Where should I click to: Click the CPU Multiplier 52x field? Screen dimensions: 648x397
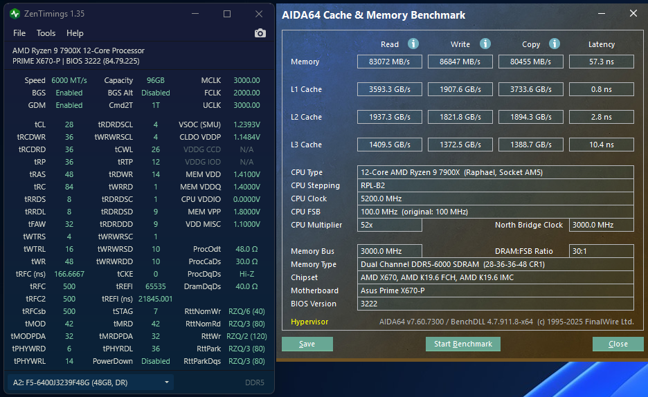[x=389, y=225]
